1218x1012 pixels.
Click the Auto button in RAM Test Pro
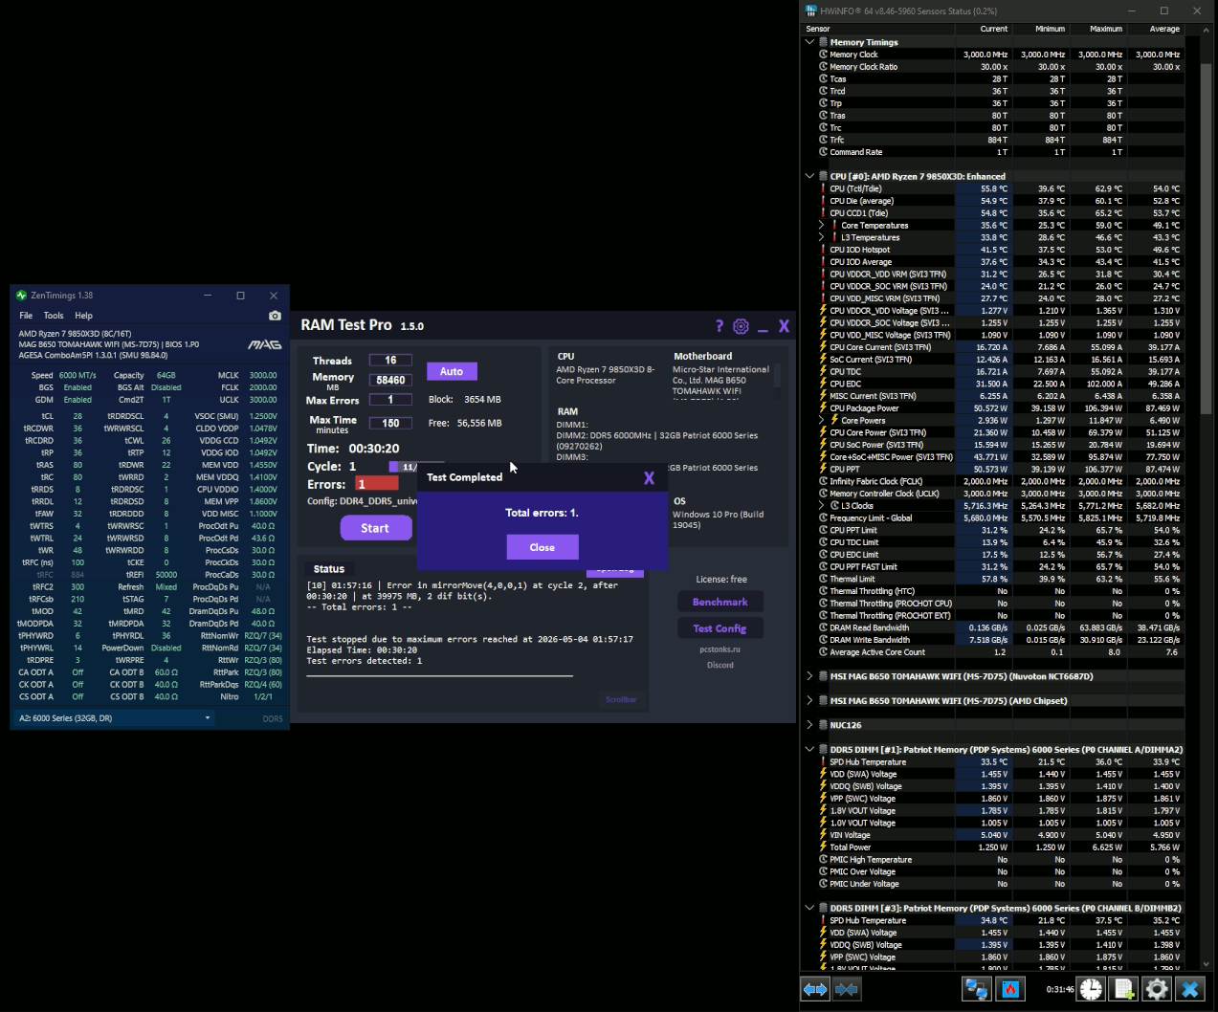pyautogui.click(x=452, y=371)
